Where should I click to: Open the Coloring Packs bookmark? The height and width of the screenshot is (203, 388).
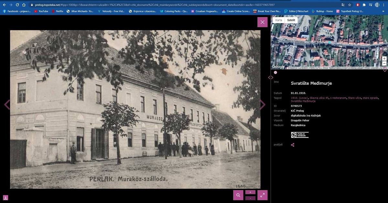click(174, 11)
